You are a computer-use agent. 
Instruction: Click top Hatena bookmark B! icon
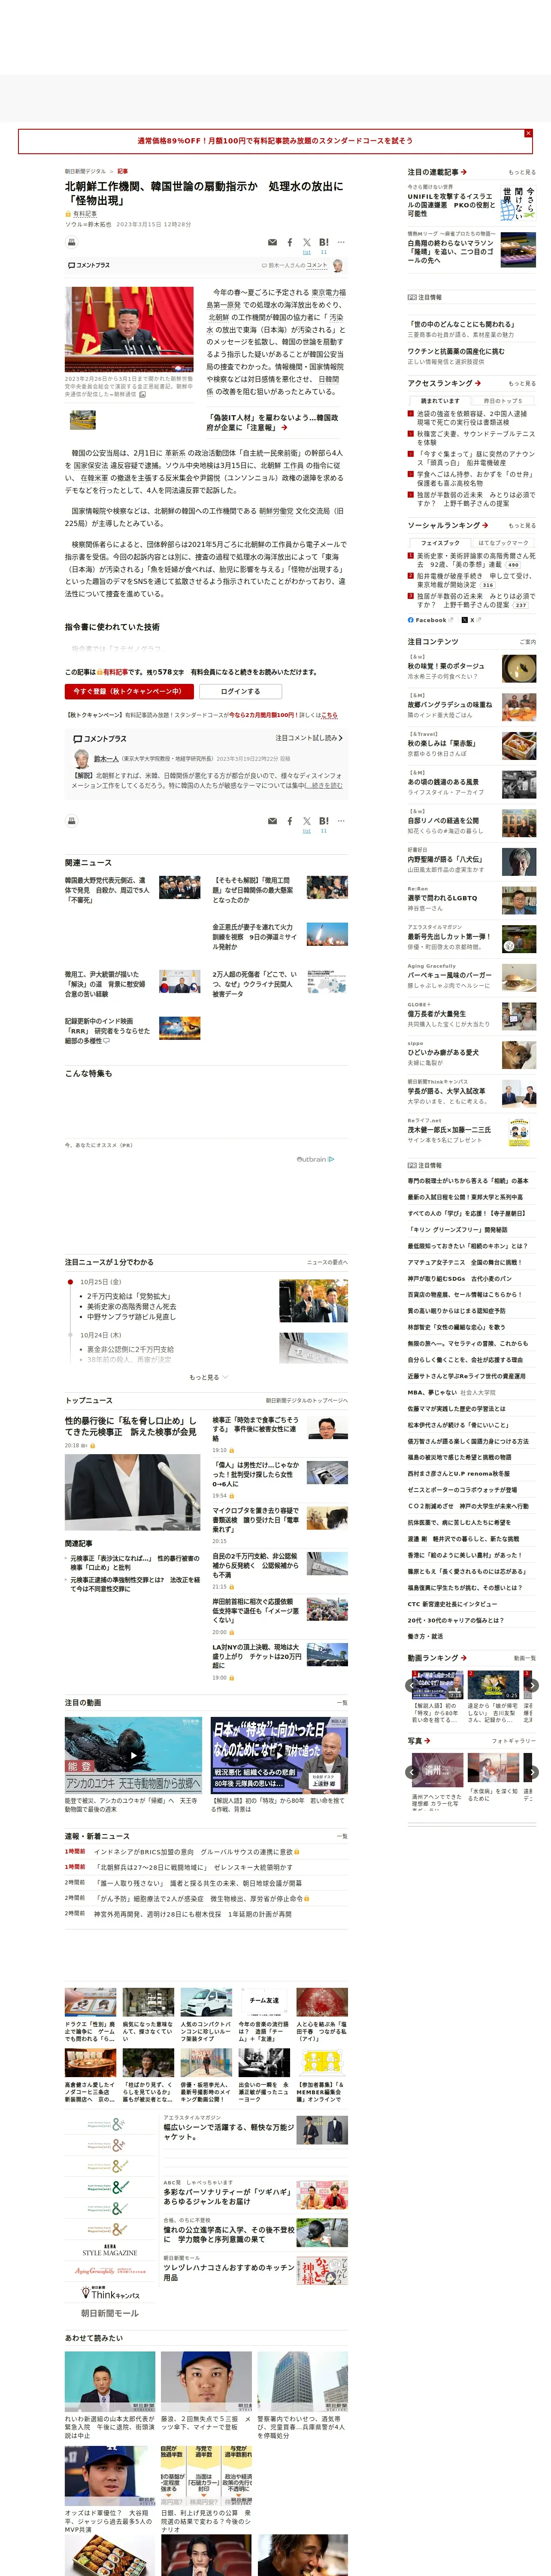click(324, 242)
